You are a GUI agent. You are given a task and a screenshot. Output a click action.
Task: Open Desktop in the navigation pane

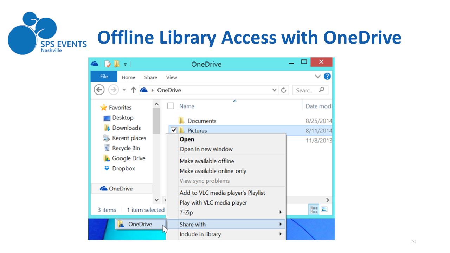(x=123, y=118)
